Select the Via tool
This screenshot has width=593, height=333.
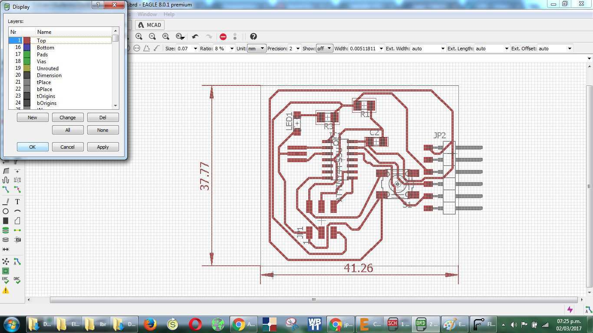click(6, 230)
